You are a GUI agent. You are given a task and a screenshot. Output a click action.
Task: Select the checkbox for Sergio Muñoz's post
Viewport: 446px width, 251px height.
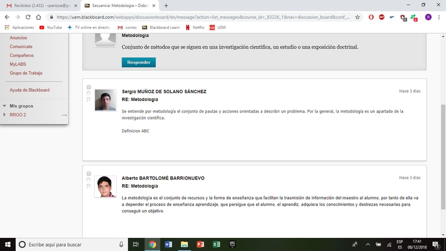click(x=89, y=87)
